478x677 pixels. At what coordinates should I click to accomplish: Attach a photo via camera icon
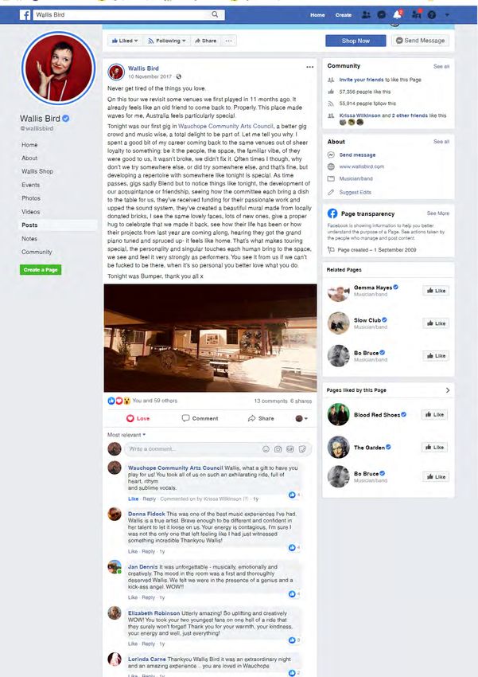pyautogui.click(x=278, y=449)
